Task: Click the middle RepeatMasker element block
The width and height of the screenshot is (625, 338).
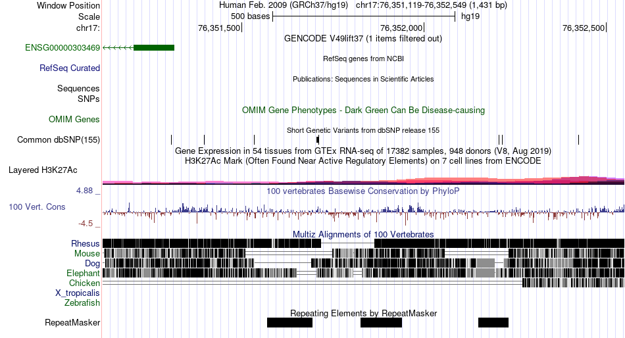Action: [381, 322]
